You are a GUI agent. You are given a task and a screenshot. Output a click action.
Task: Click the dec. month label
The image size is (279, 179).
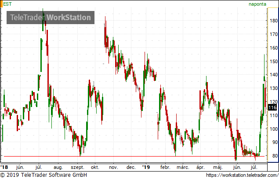click(131, 167)
